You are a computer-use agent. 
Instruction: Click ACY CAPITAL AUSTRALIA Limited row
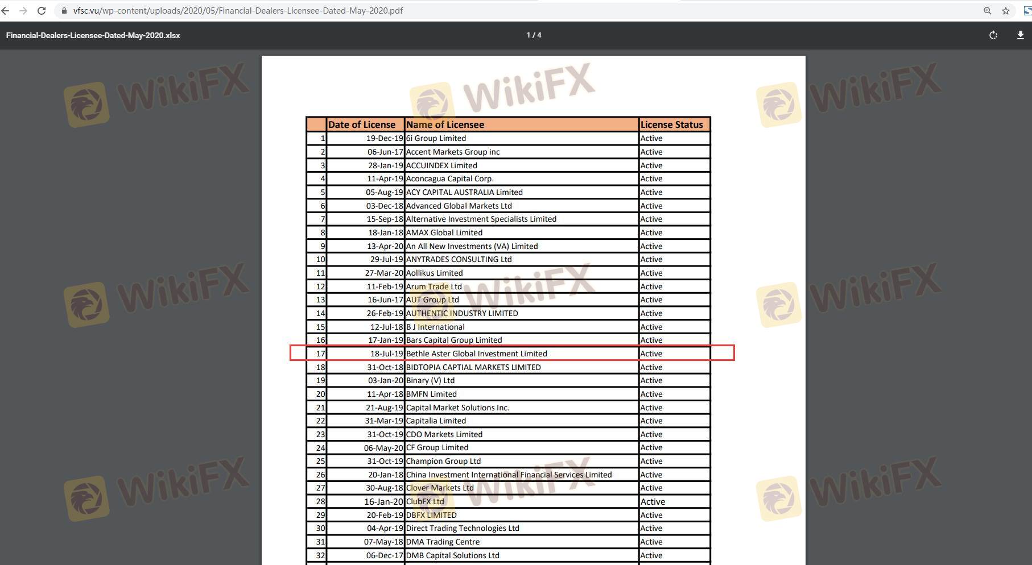[464, 192]
